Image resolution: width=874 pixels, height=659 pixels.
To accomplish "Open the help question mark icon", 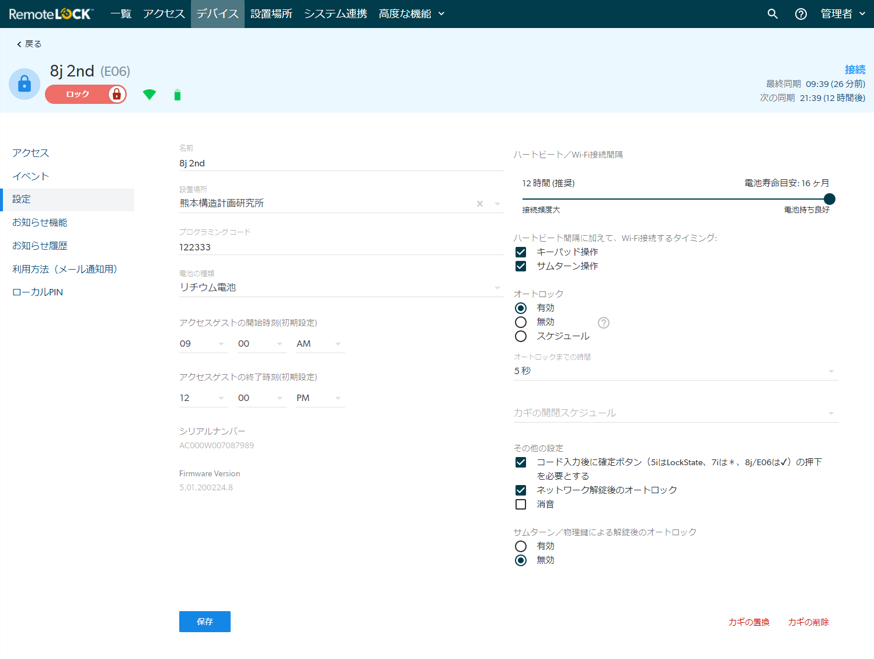I will (801, 14).
